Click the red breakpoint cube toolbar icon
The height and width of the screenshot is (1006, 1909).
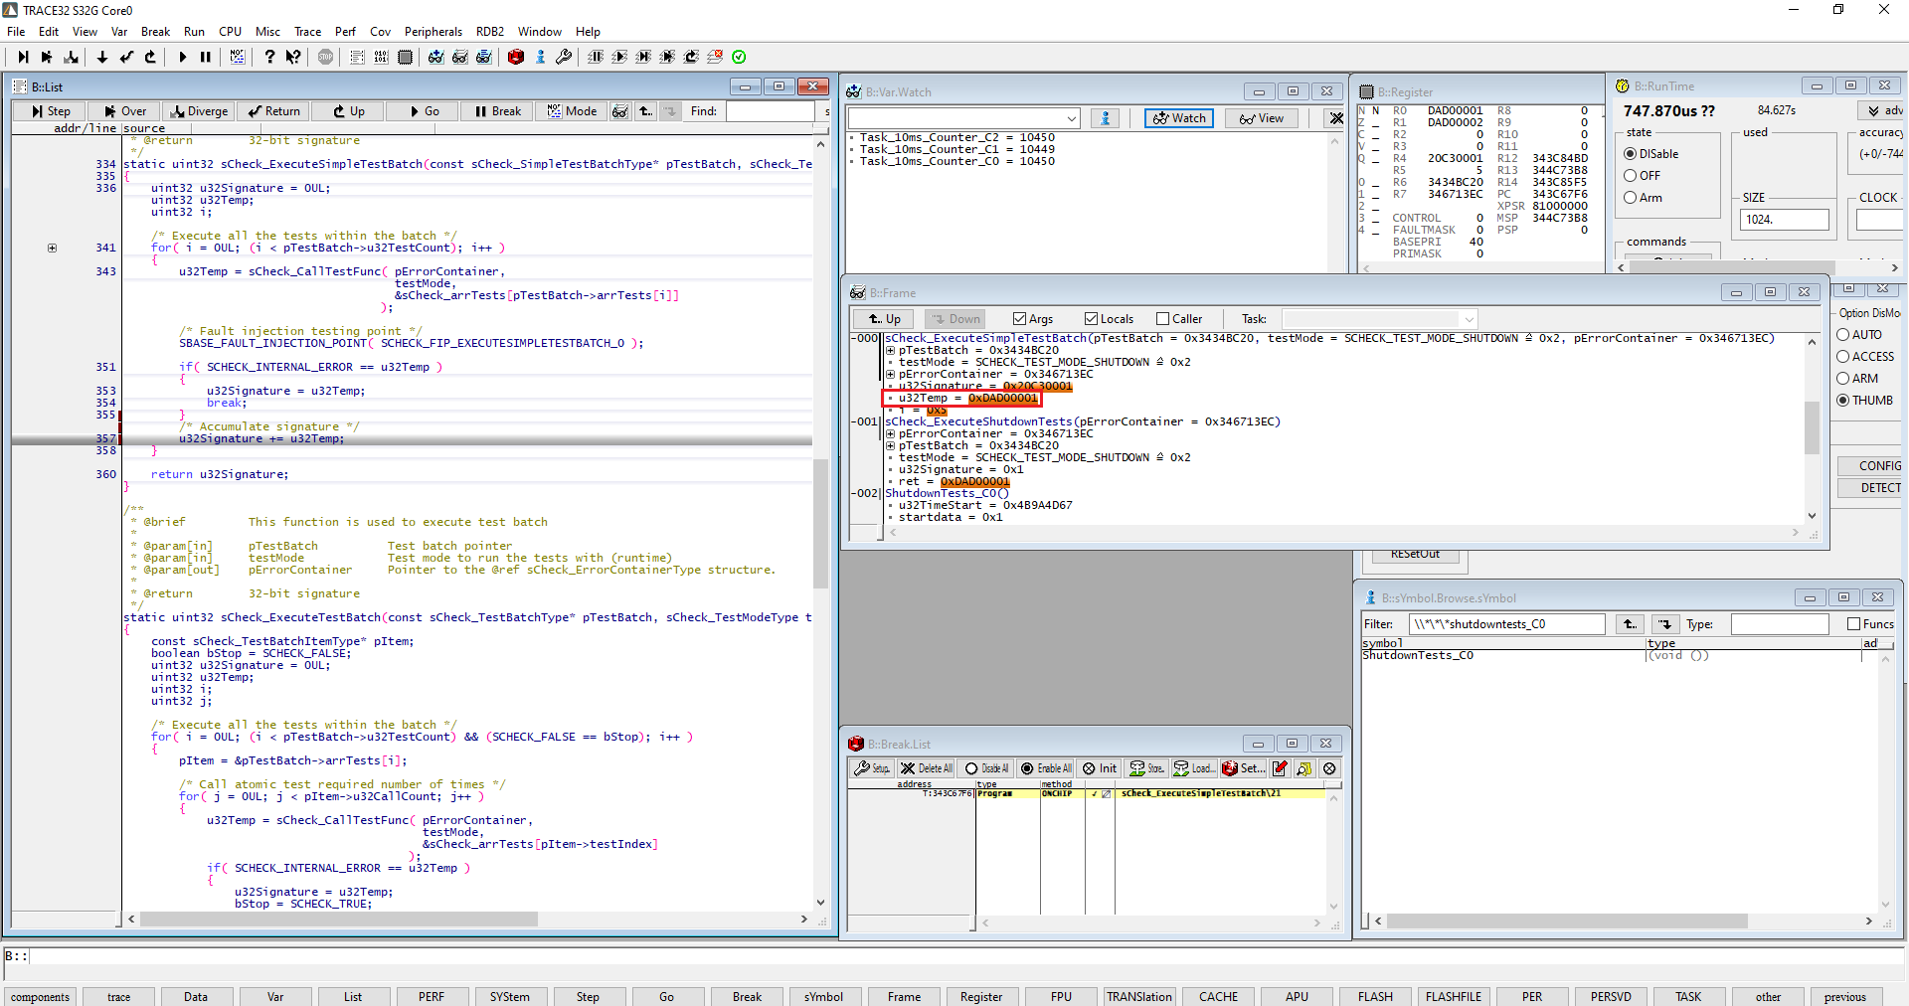click(516, 57)
